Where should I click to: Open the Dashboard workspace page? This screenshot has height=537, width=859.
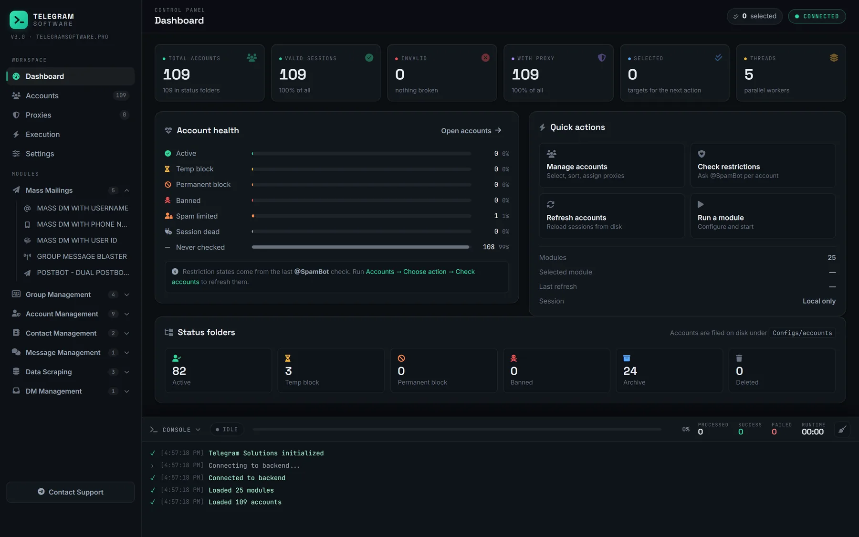[x=71, y=76]
